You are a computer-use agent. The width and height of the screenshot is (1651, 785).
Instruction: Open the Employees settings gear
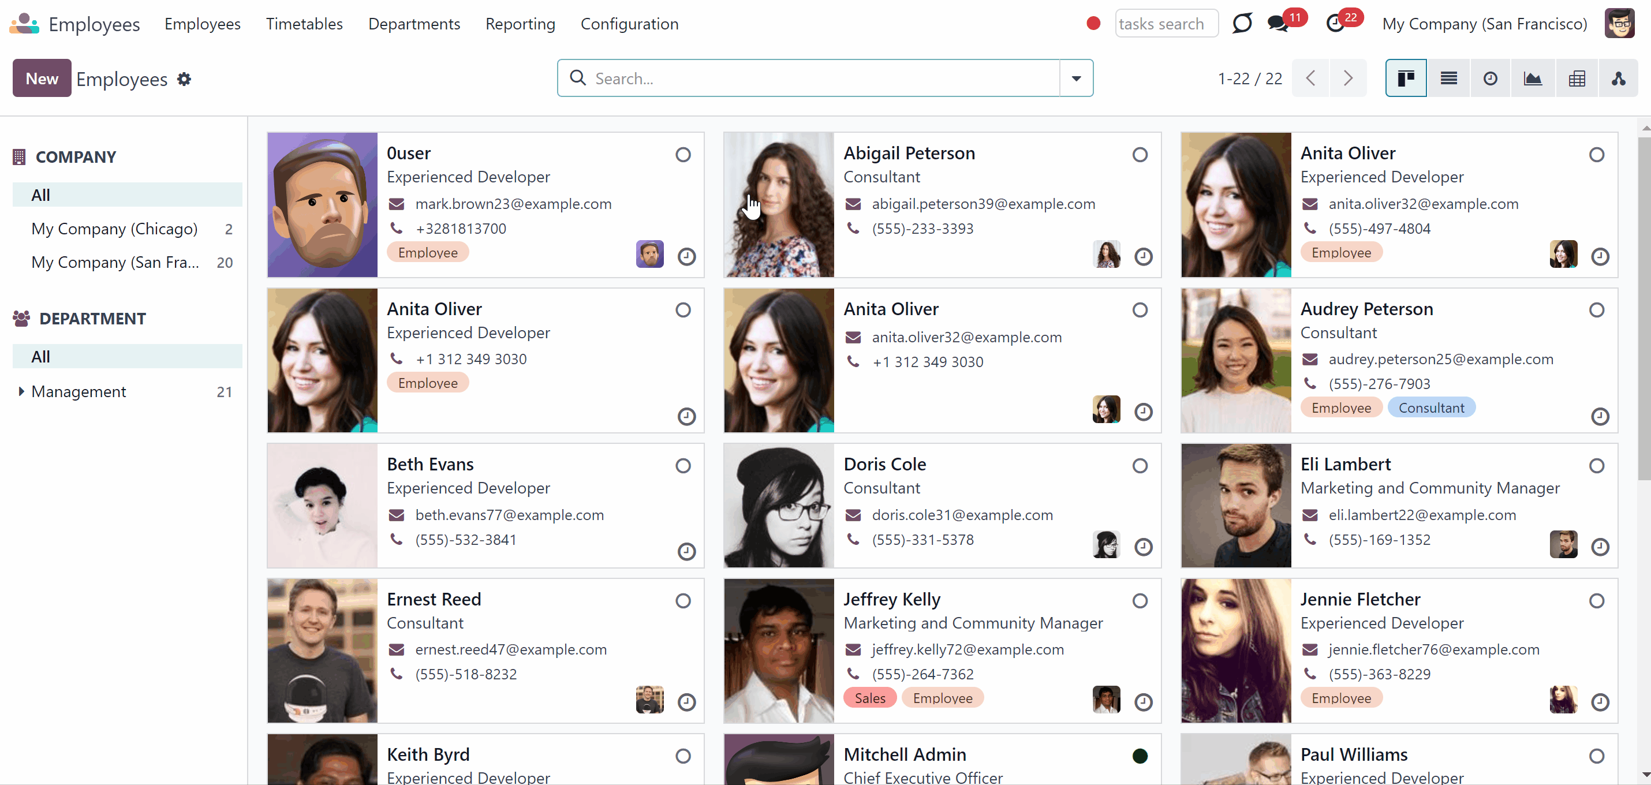[184, 79]
